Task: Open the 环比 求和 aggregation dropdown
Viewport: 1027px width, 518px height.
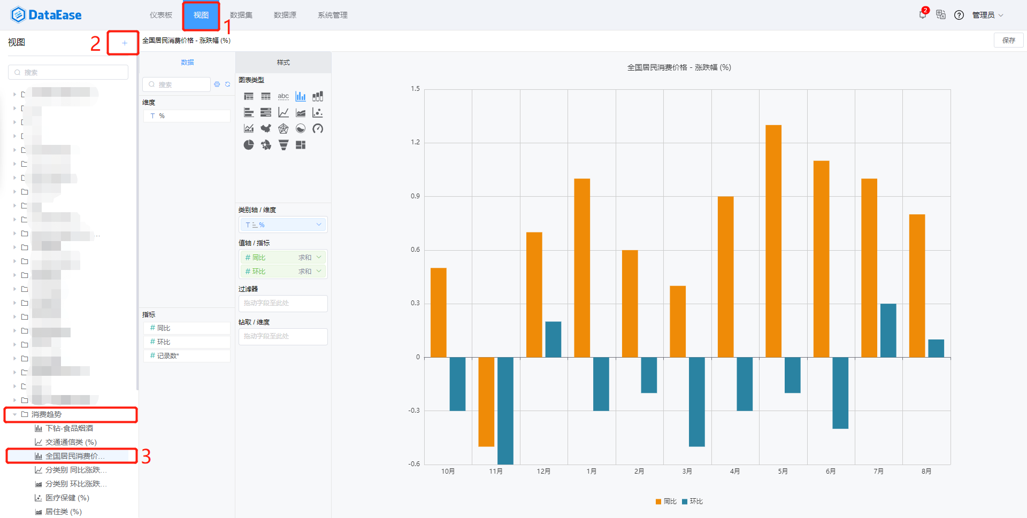Action: point(318,271)
